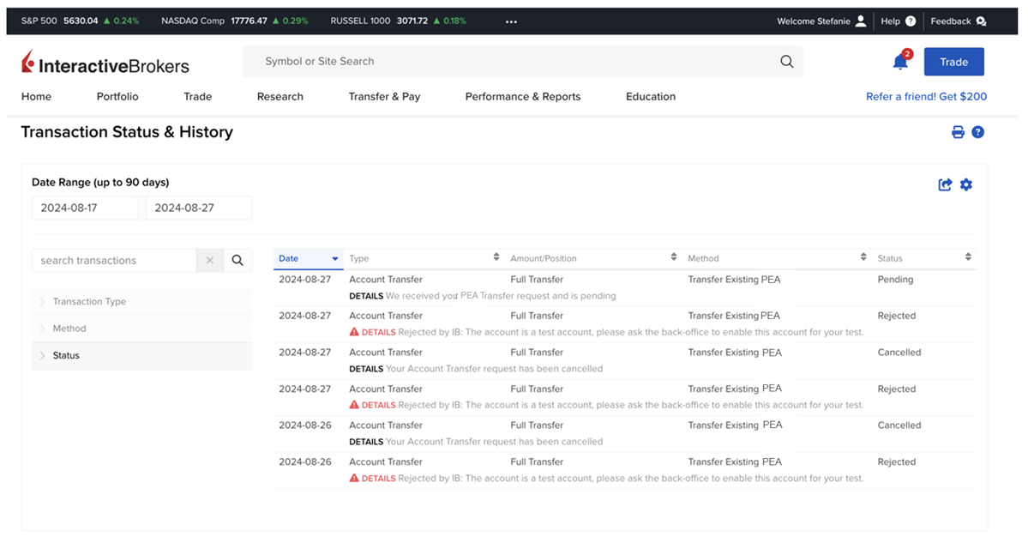Expand the Status filter
The image size is (1028, 543).
(141, 355)
